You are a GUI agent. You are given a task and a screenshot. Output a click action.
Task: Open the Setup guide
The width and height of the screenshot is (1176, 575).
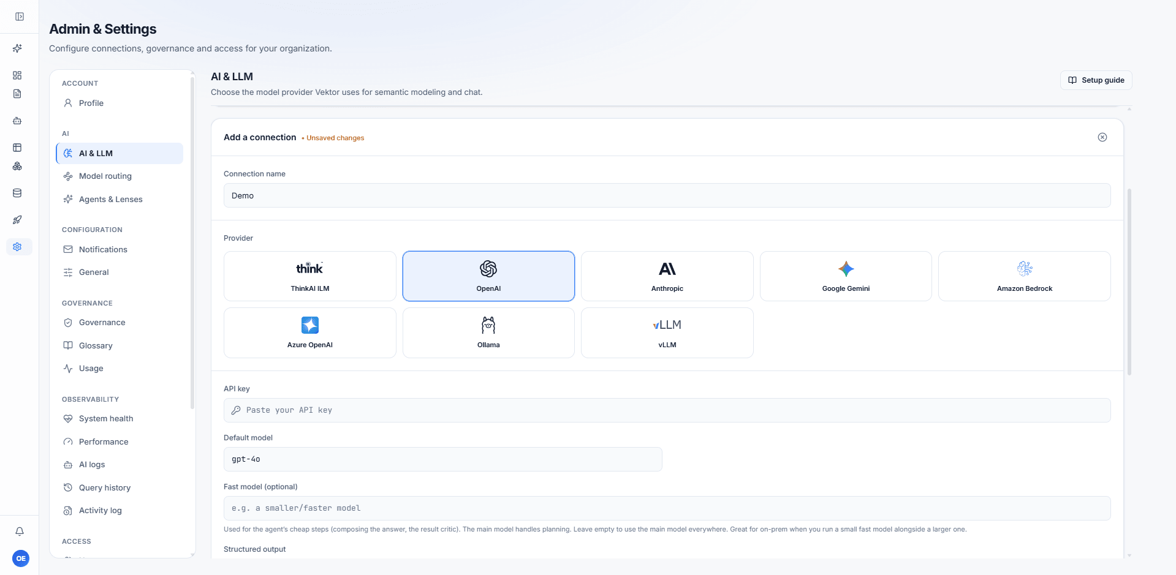[1096, 80]
